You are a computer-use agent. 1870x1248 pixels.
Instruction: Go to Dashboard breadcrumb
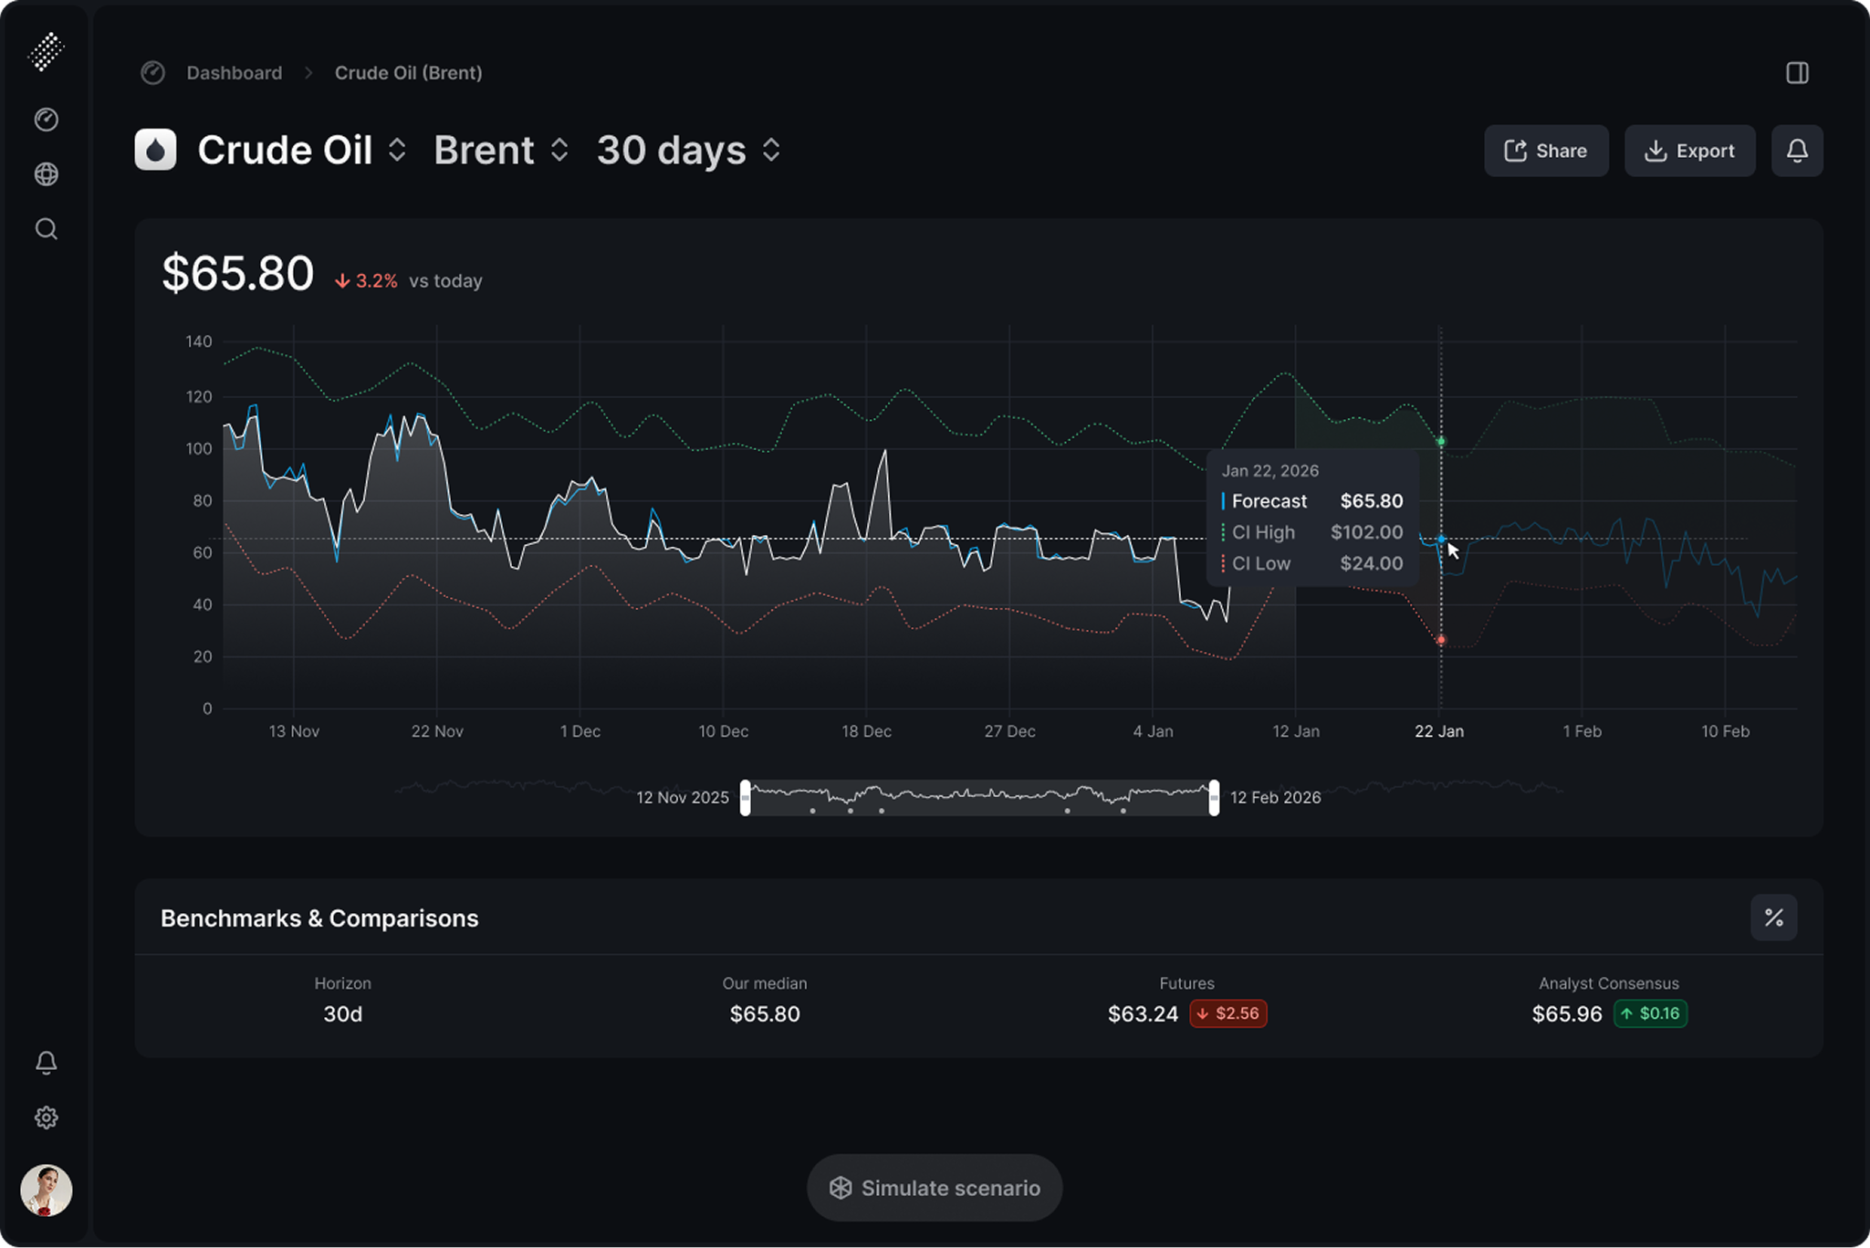click(x=234, y=73)
